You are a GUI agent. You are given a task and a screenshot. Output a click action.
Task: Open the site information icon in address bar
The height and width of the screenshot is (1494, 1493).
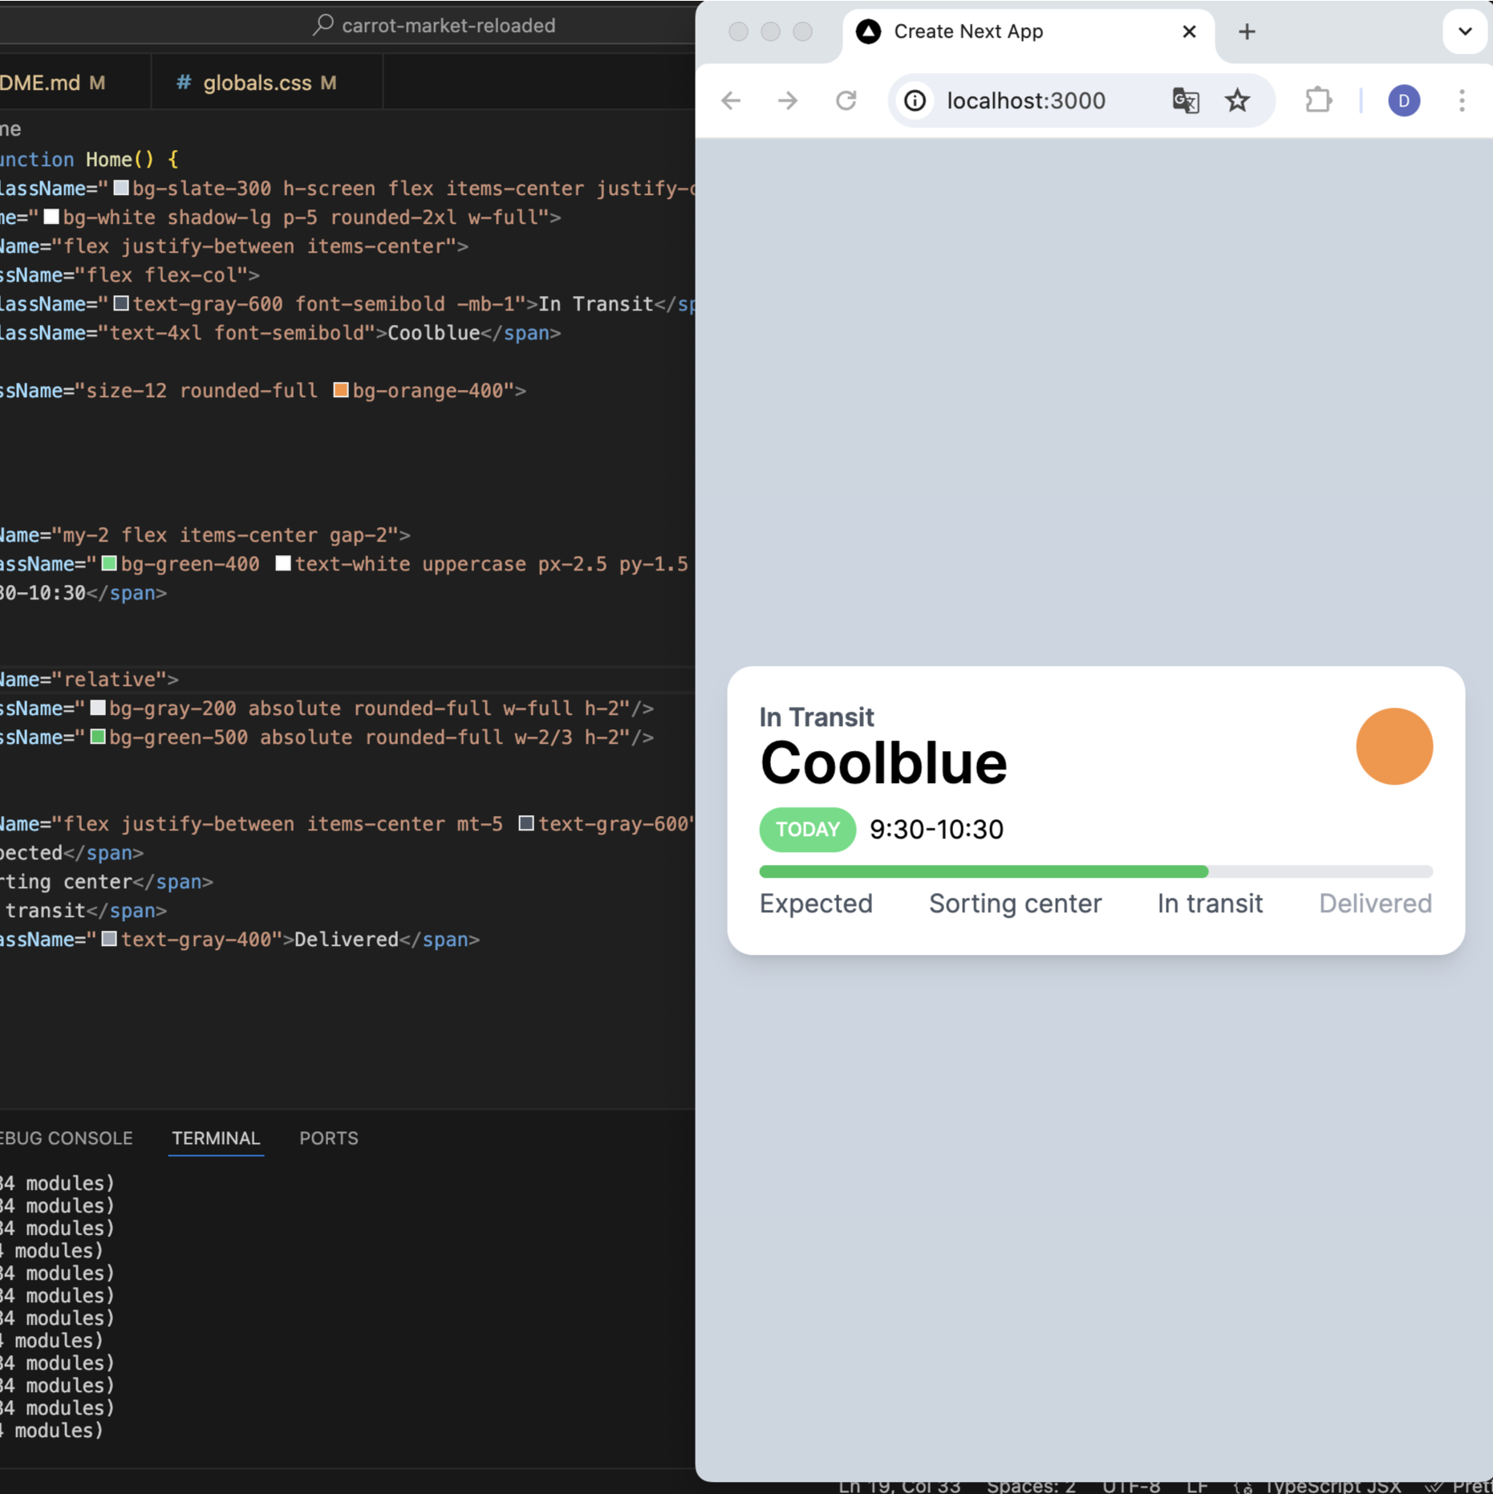pyautogui.click(x=915, y=100)
